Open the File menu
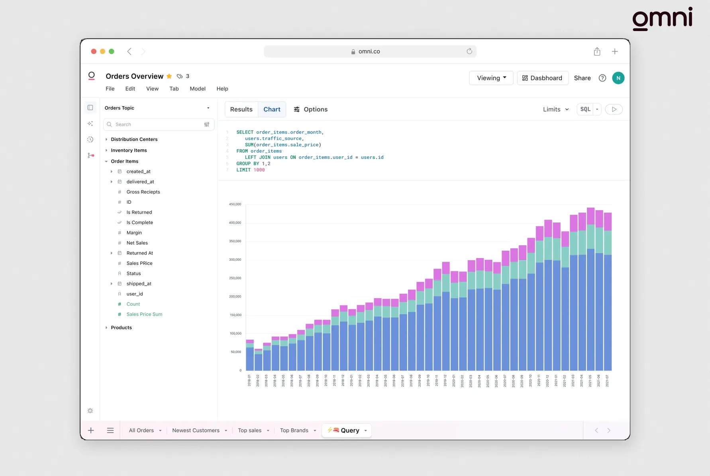The width and height of the screenshot is (710, 476). click(110, 89)
